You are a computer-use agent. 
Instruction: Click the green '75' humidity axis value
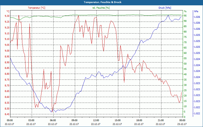coord(185,37)
